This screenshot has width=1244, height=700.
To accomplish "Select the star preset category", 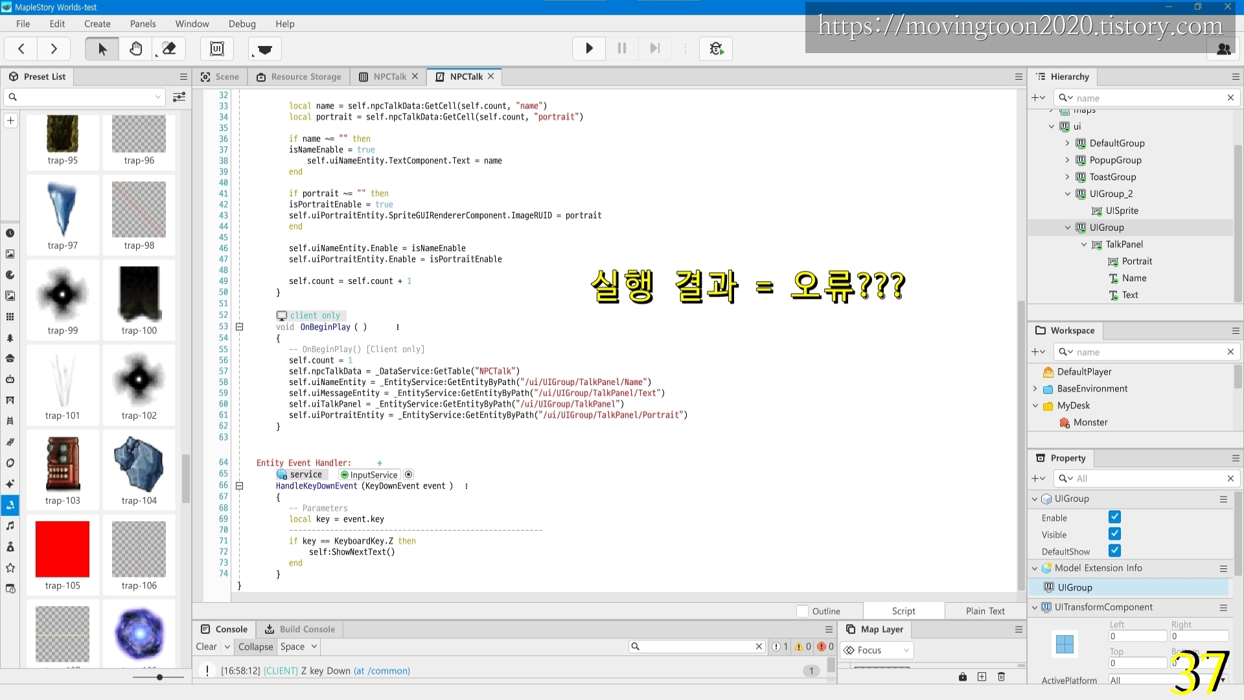I will tap(10, 568).
